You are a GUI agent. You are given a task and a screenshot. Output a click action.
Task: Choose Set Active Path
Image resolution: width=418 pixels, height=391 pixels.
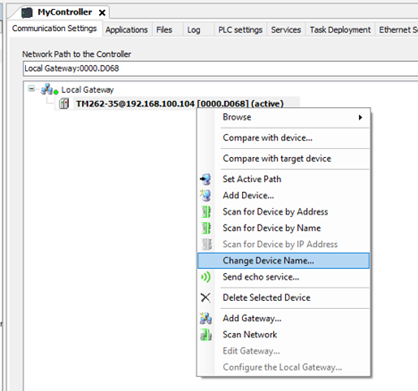pos(284,179)
